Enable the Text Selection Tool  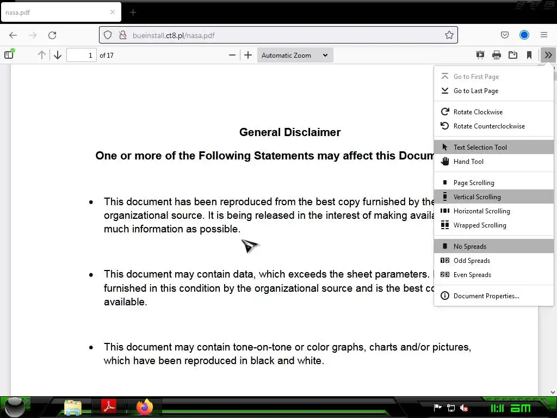coord(494,147)
